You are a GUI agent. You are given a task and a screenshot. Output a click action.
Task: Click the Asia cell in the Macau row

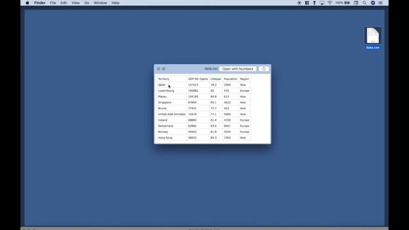245,96
